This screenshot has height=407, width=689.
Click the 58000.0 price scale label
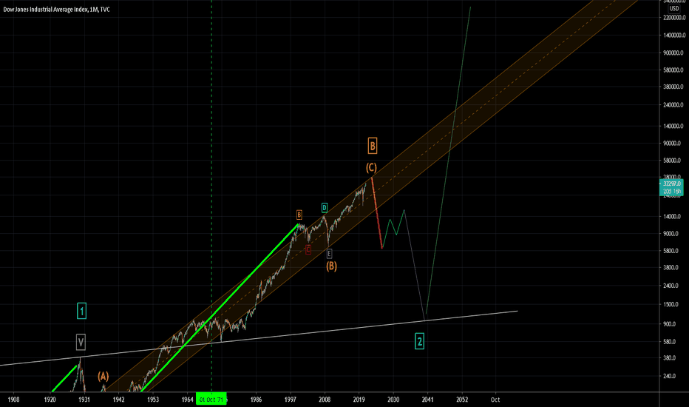[x=673, y=161]
